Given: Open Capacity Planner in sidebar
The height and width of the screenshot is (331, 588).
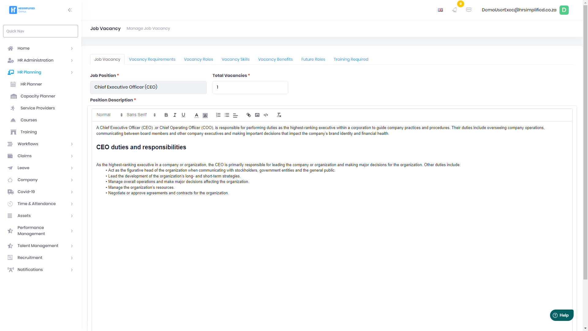Looking at the screenshot, I should (x=38, y=96).
